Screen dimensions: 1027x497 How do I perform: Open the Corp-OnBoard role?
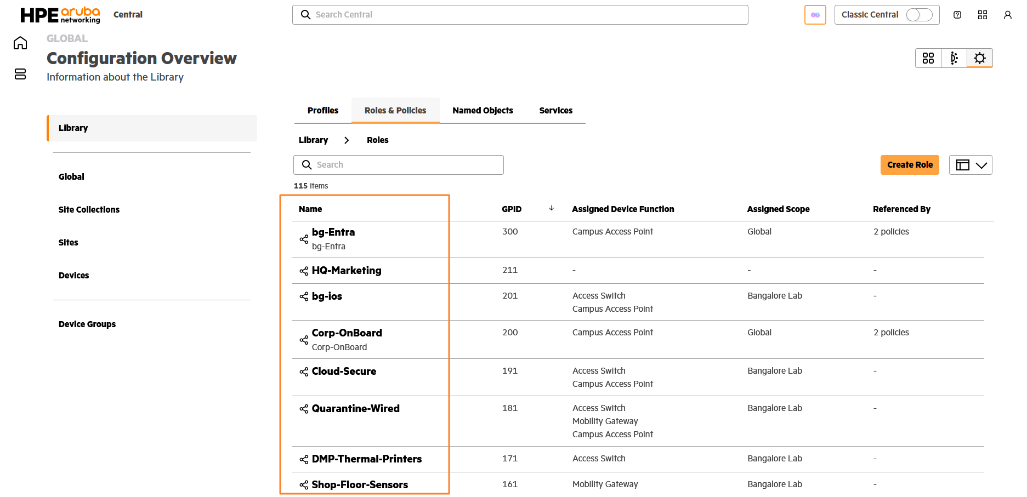tap(347, 333)
